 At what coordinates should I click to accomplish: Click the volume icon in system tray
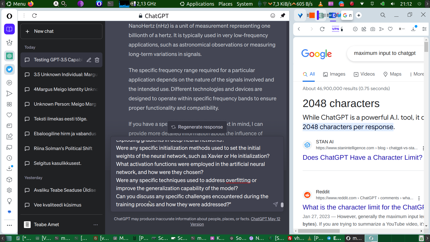click(x=393, y=4)
